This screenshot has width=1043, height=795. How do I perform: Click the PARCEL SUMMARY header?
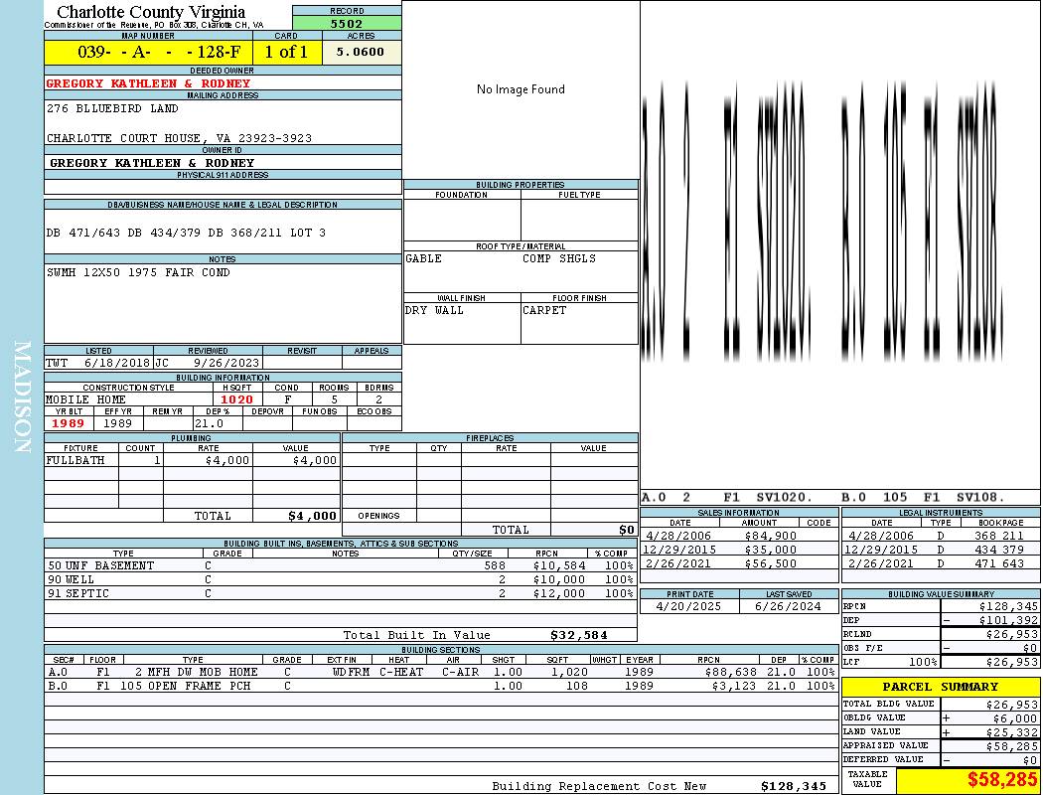941,687
